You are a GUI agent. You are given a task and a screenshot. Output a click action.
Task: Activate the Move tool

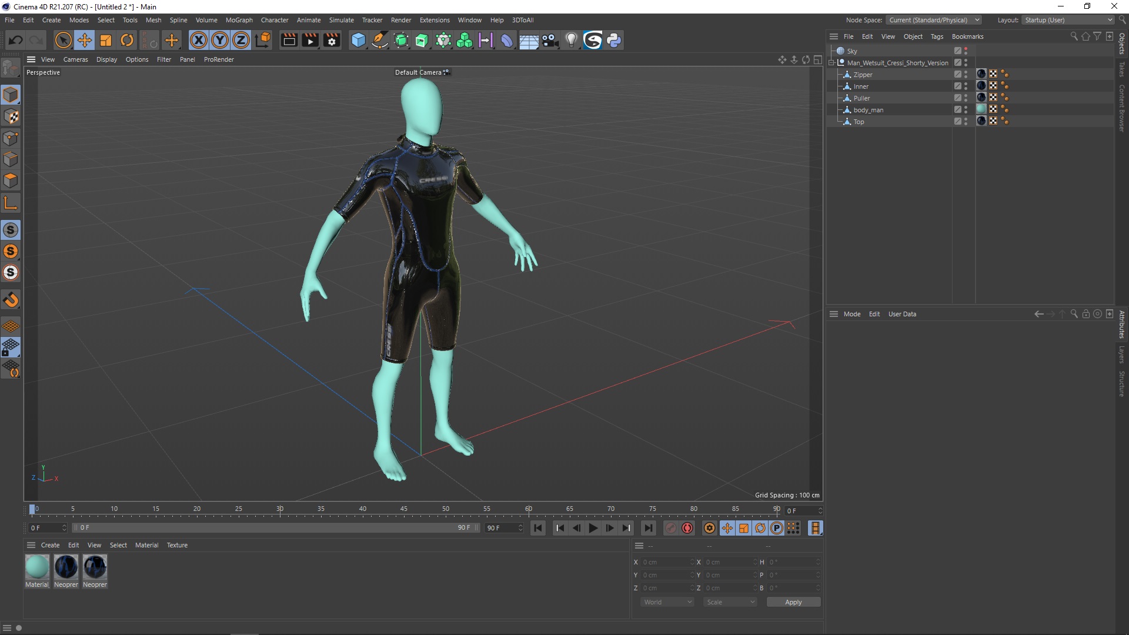point(85,40)
